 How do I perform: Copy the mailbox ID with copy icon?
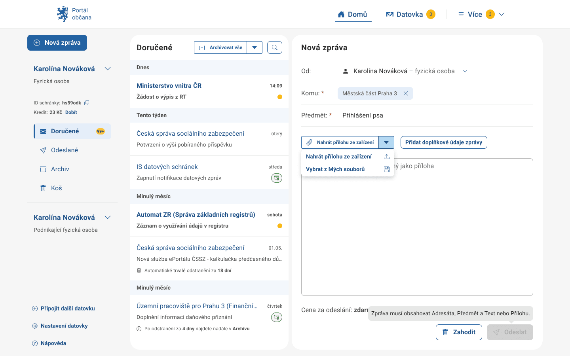87,103
